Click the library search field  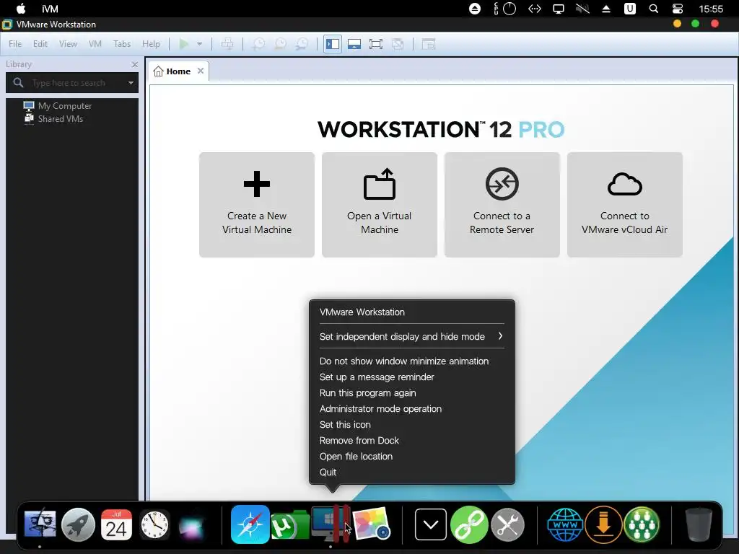[71, 83]
